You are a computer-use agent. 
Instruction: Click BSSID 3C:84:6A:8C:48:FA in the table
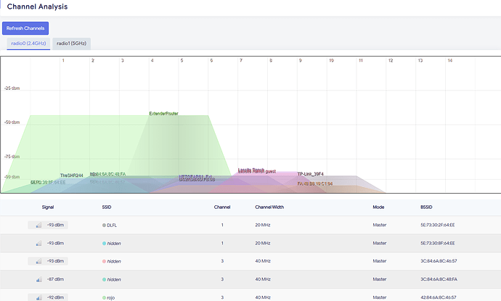click(439, 279)
